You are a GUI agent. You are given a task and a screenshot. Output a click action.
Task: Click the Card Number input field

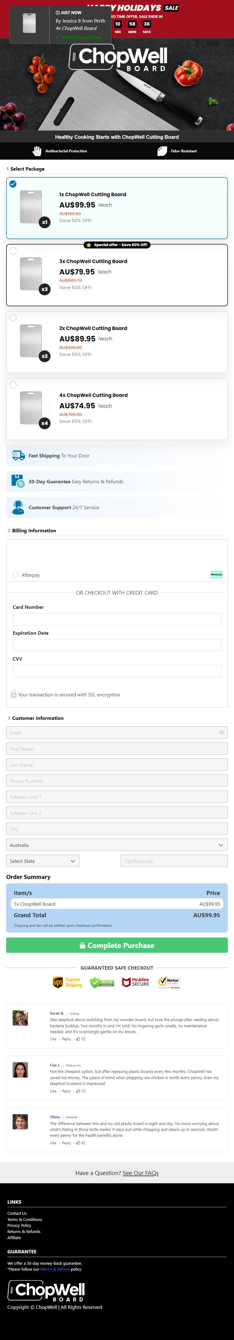[117, 619]
